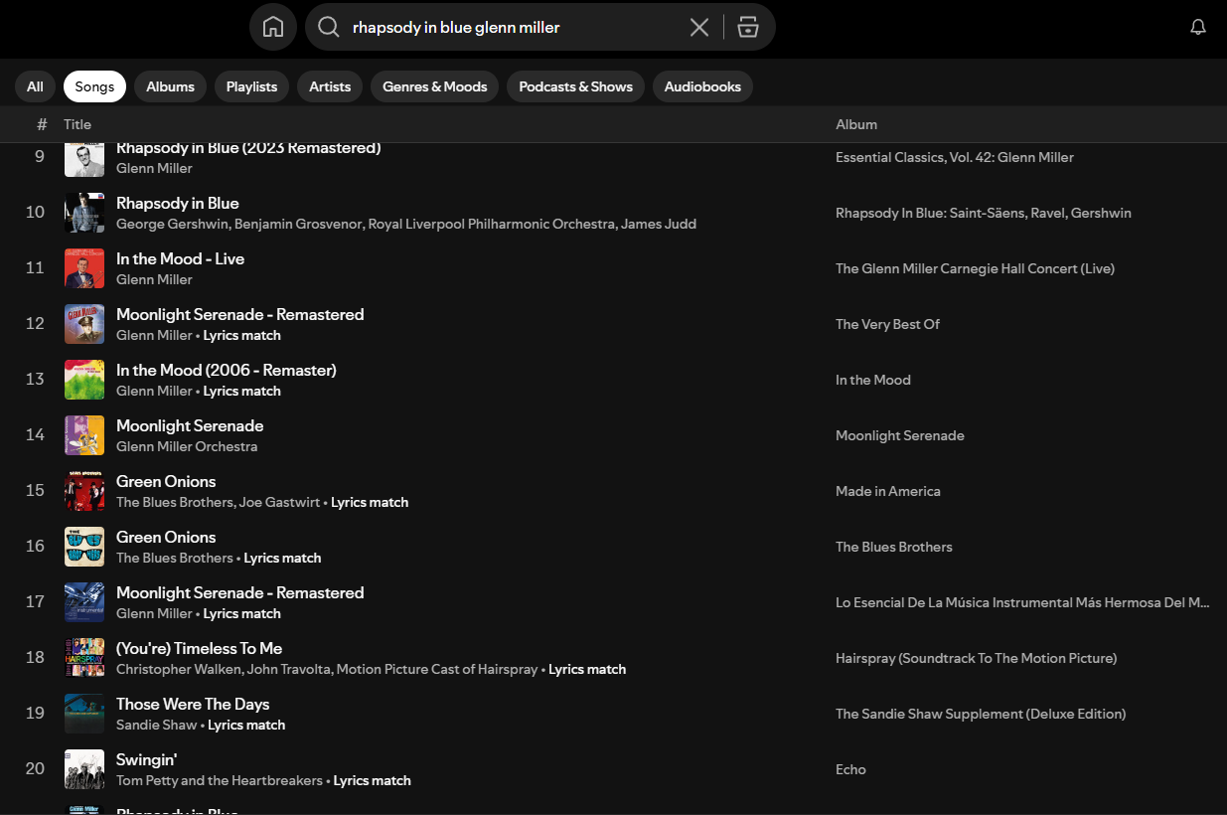The image size is (1227, 815).
Task: Switch to the Albums filter
Action: (x=170, y=86)
